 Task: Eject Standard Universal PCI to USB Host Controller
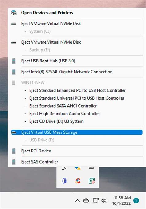(x=77, y=98)
